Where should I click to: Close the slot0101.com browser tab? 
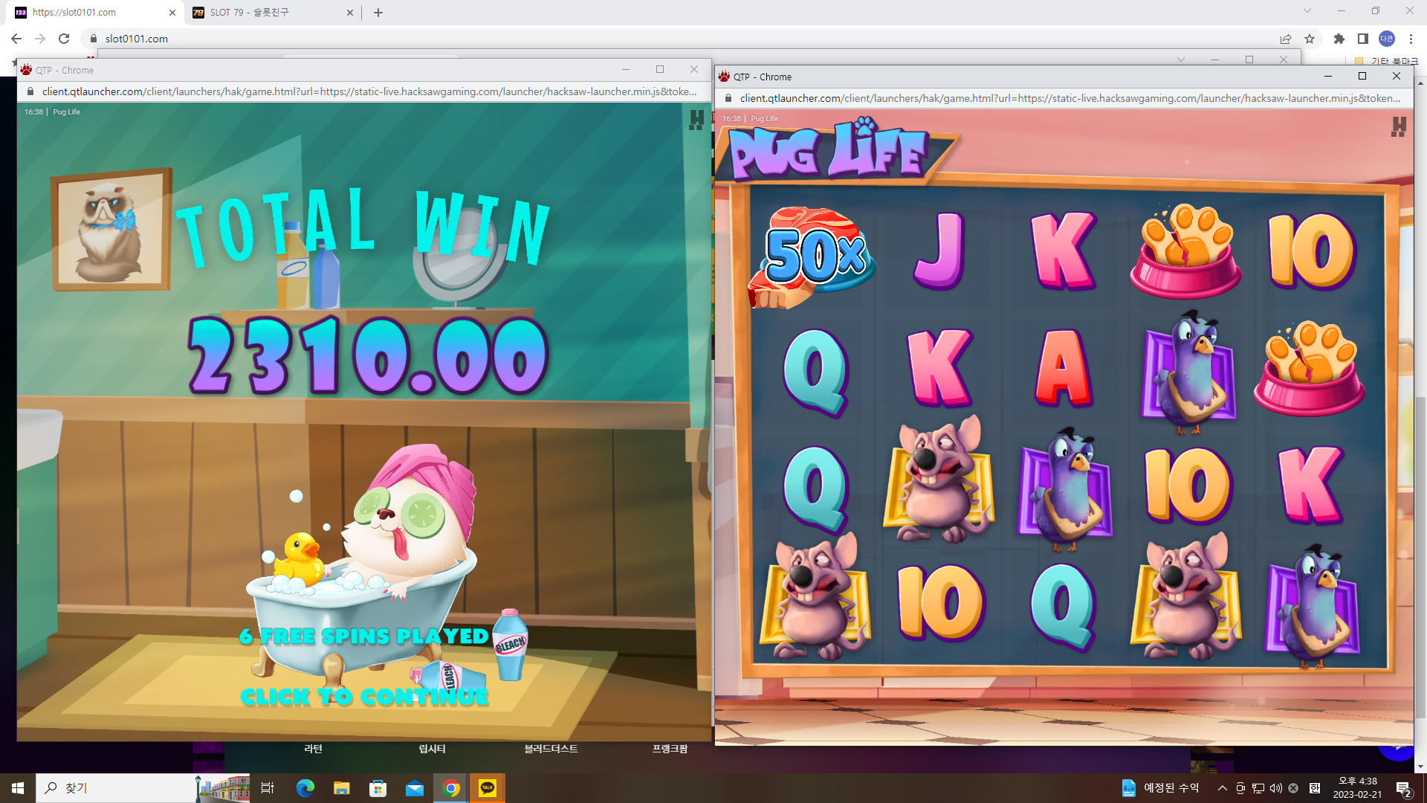(172, 13)
